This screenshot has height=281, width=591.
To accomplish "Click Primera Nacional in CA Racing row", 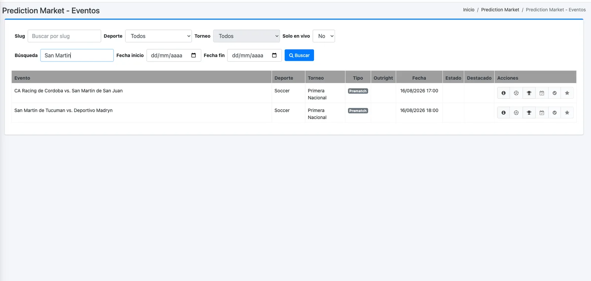I will [317, 94].
